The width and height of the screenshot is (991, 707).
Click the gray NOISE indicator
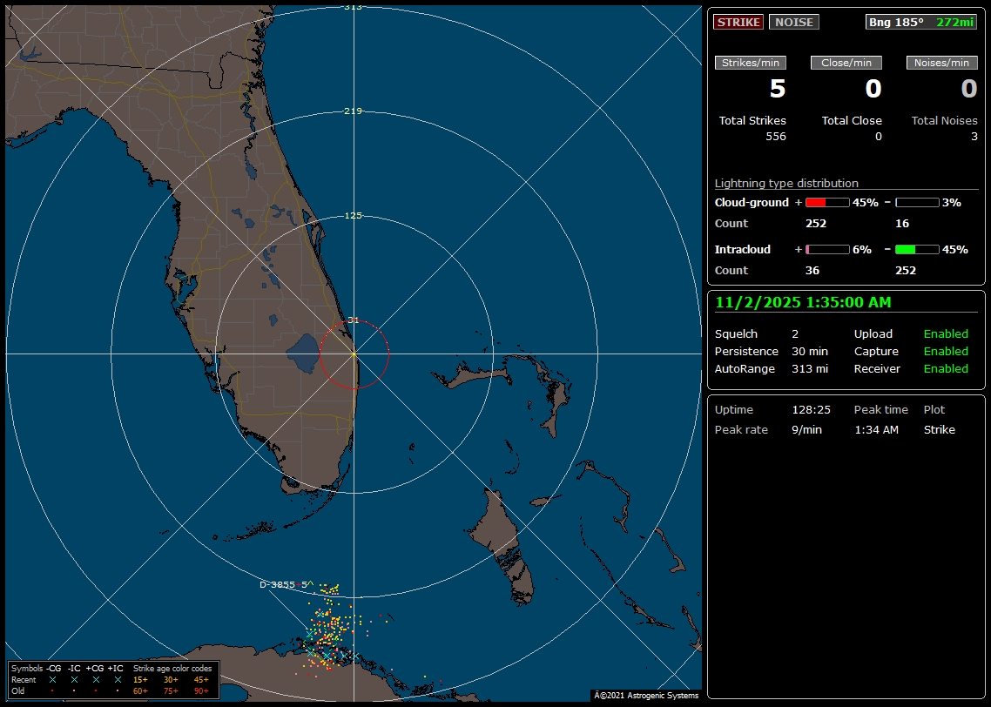(793, 22)
